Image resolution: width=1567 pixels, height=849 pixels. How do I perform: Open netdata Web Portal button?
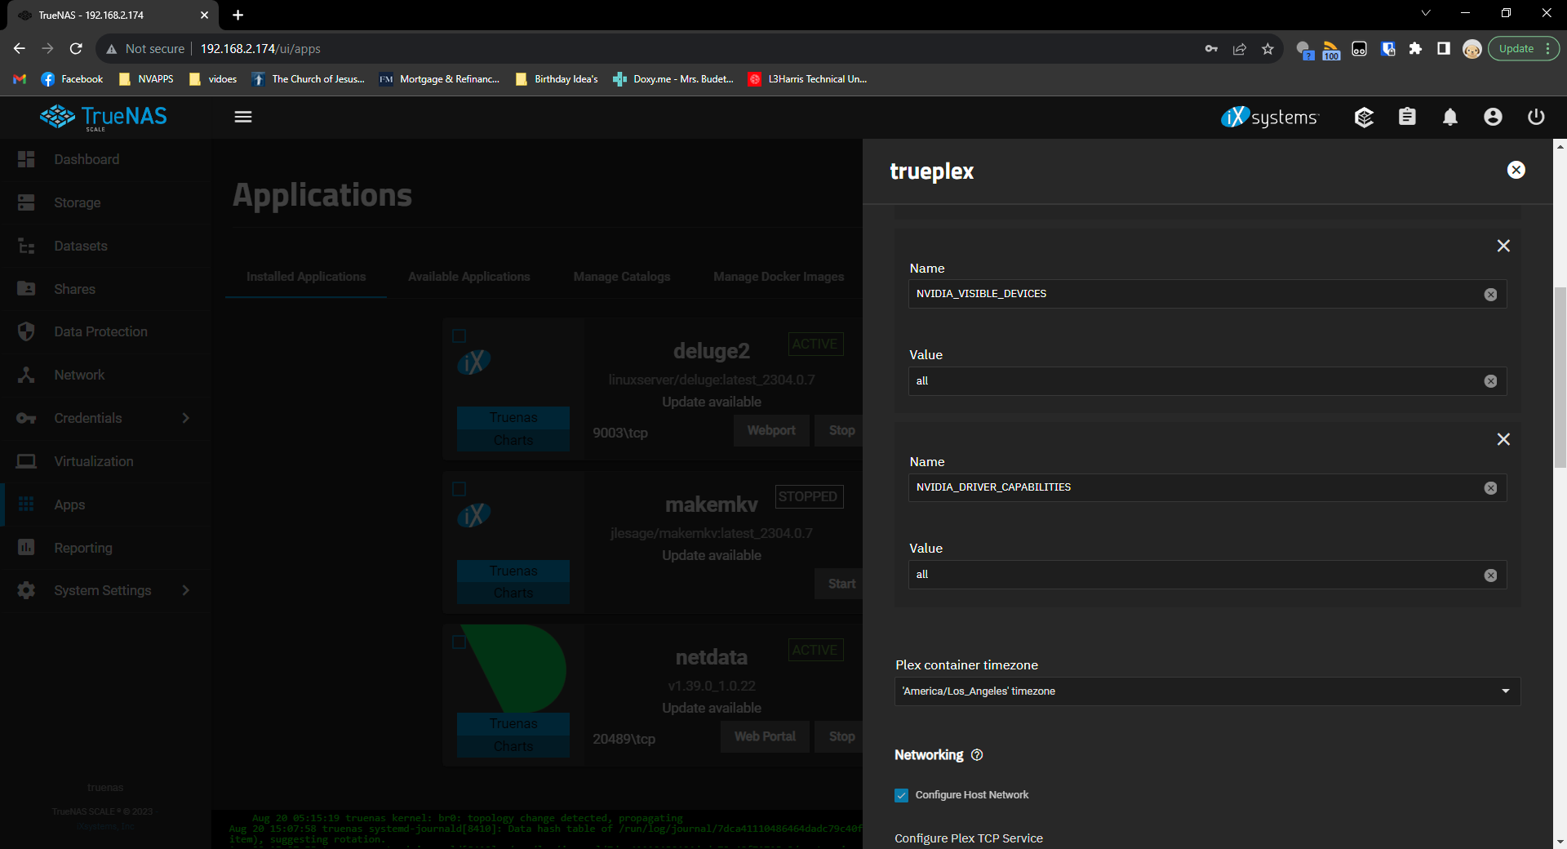click(765, 736)
